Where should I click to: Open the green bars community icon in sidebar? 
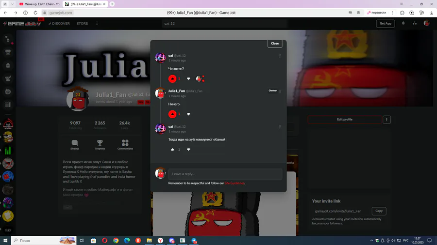click(x=8, y=150)
